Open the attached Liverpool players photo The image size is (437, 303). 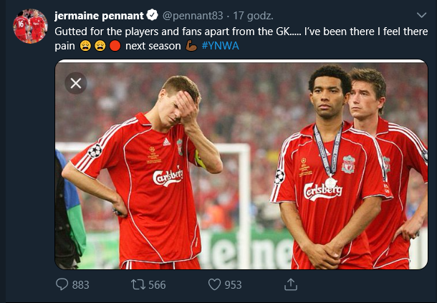point(244,172)
